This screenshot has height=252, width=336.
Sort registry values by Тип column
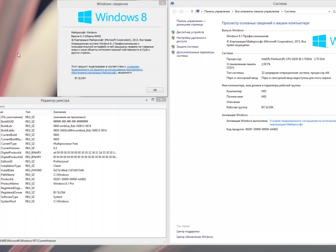(x=38, y=112)
